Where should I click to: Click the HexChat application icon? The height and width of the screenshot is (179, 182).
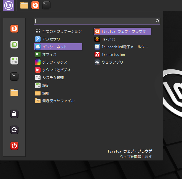pos(97,39)
